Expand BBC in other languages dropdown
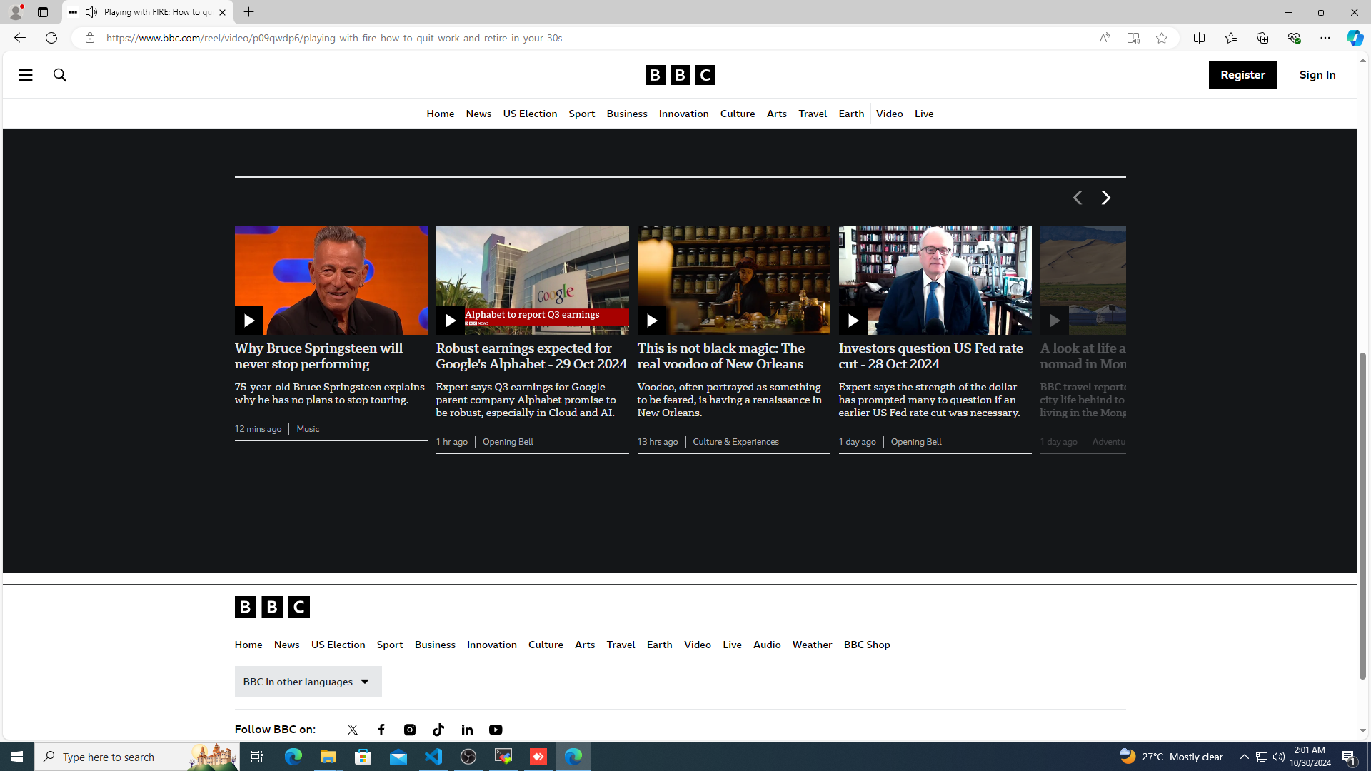This screenshot has width=1371, height=771. click(x=308, y=682)
